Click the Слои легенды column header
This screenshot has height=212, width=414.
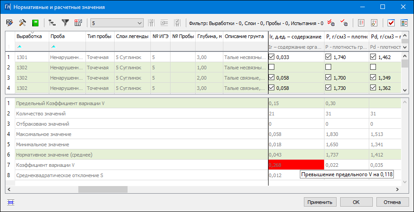132,37
